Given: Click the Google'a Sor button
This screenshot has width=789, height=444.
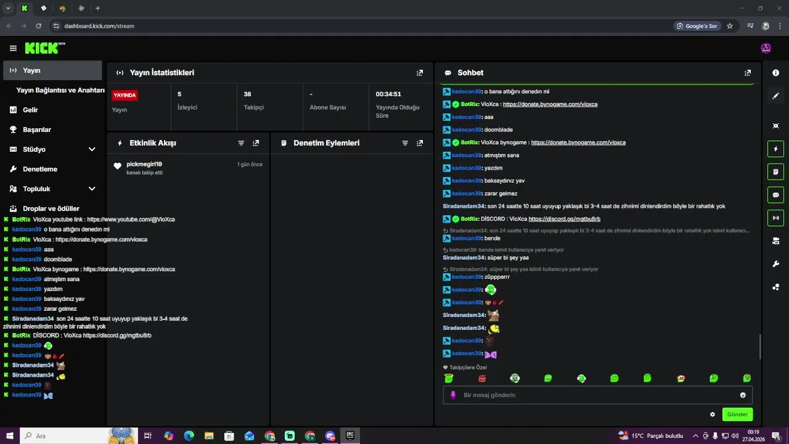Looking at the screenshot, I should pos(697,26).
